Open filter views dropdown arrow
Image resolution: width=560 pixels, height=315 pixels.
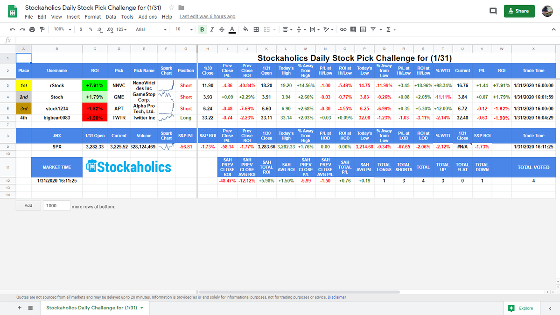click(381, 29)
